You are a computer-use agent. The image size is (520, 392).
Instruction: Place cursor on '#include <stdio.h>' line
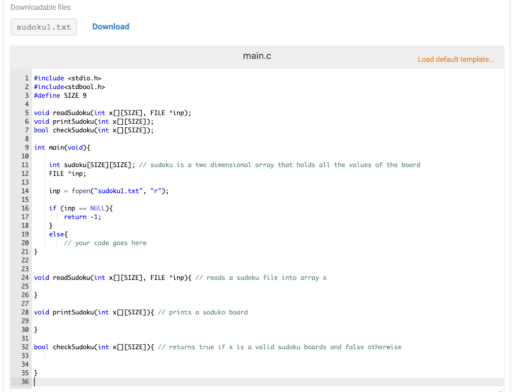pos(68,78)
